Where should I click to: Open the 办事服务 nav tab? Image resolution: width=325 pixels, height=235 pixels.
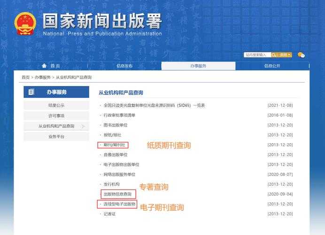point(198,66)
